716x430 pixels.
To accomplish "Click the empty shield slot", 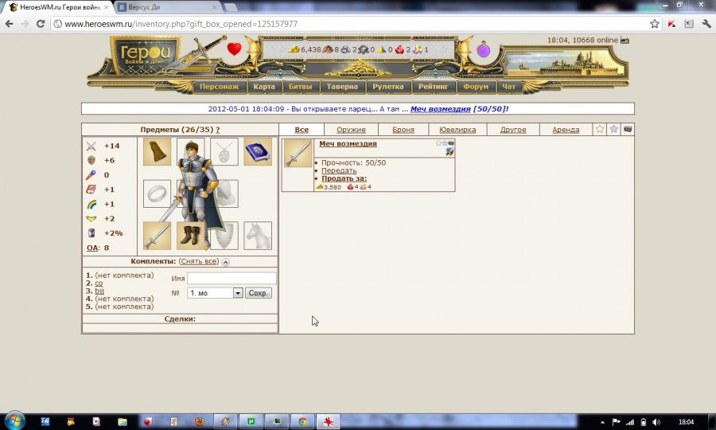I will pyautogui.click(x=226, y=236).
